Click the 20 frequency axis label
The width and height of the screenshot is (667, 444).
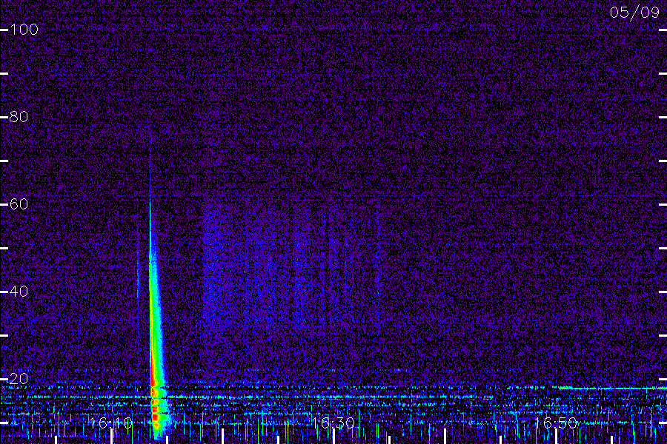click(19, 379)
